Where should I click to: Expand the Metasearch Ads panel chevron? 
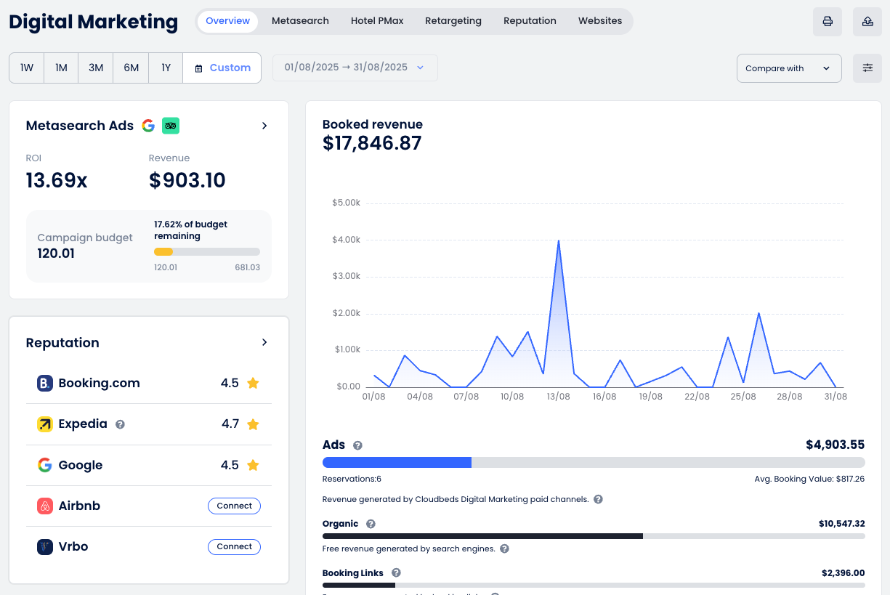click(264, 126)
